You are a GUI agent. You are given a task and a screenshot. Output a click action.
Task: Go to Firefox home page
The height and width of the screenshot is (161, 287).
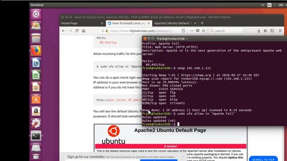[84, 31]
